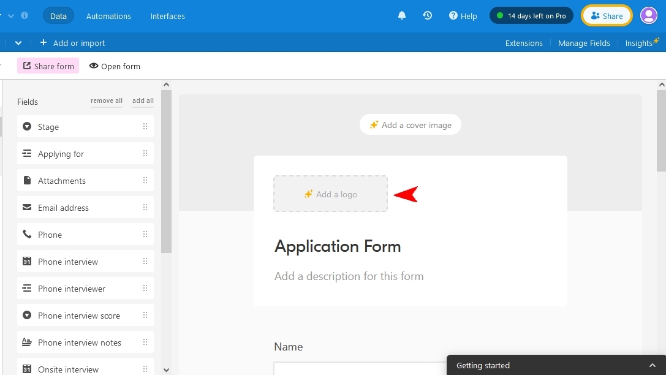Click the Email address envelope icon
The width and height of the screenshot is (666, 375).
point(27,208)
